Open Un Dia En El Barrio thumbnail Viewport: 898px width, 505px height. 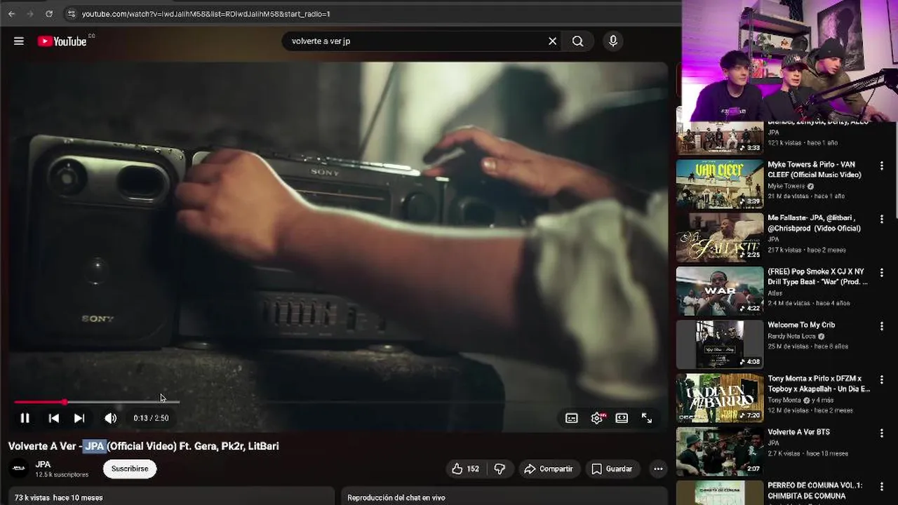(x=720, y=398)
